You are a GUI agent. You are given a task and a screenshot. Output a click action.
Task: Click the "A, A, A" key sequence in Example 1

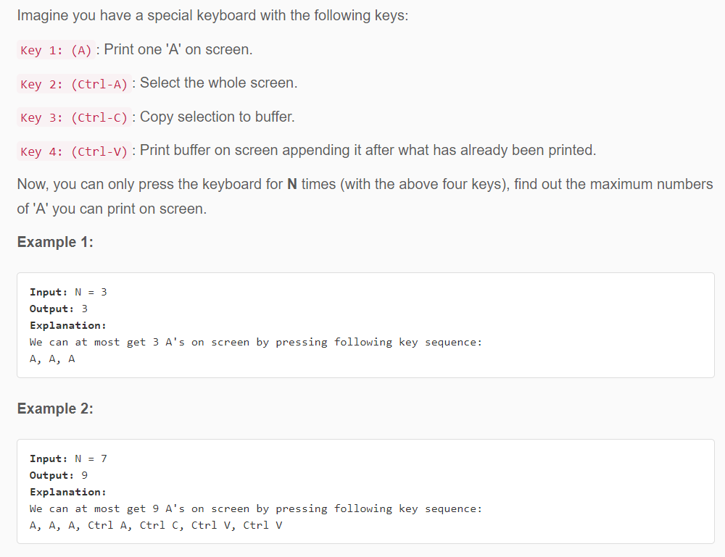(x=52, y=359)
